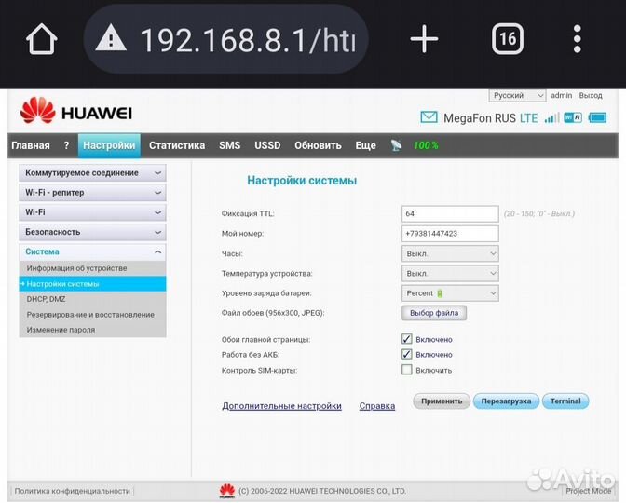Open the ? help tab
Viewport: 626px width, 503px height.
66,145
